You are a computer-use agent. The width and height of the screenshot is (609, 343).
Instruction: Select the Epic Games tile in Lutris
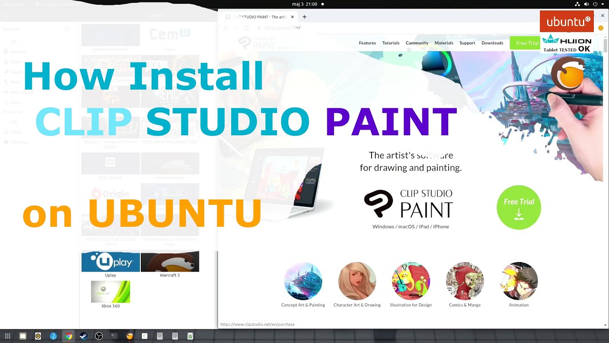[170, 97]
